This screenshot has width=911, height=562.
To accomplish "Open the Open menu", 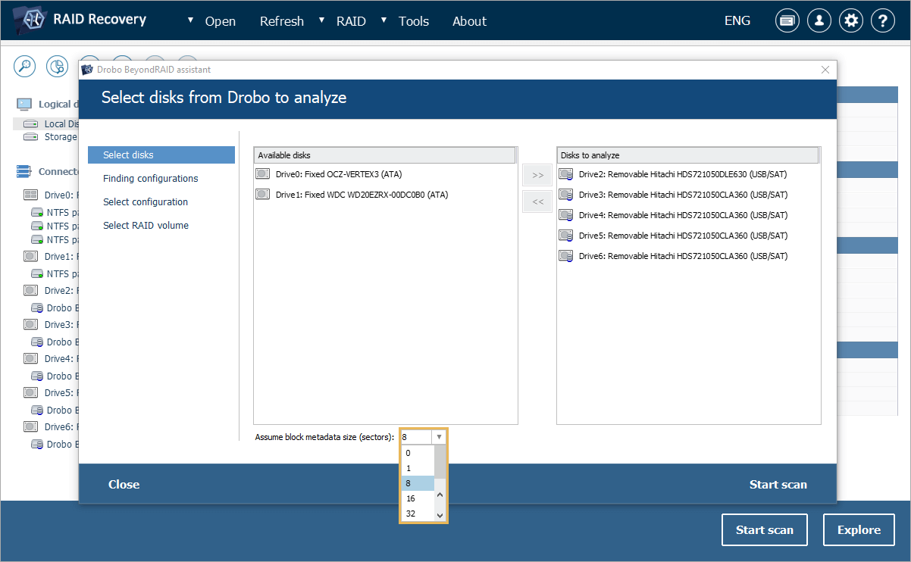I will tap(221, 21).
